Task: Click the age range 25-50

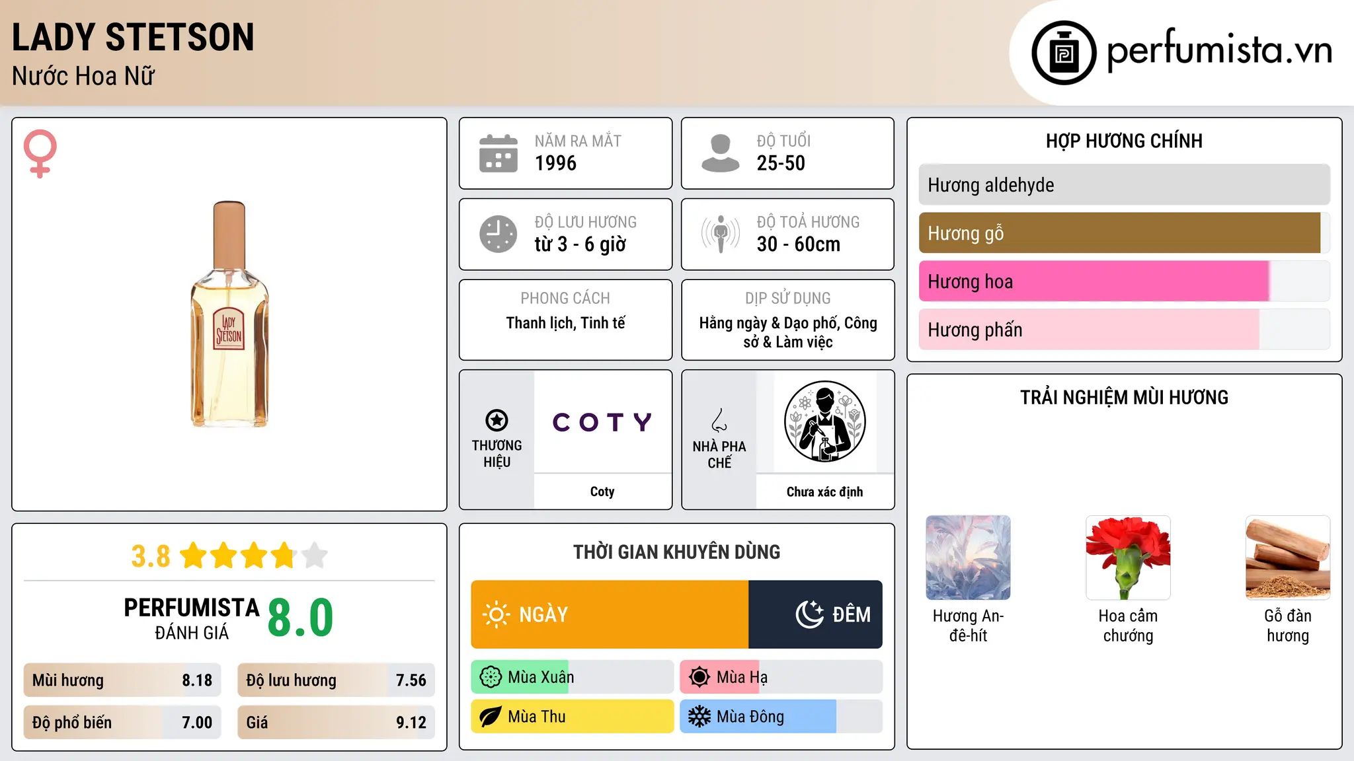Action: tap(781, 163)
